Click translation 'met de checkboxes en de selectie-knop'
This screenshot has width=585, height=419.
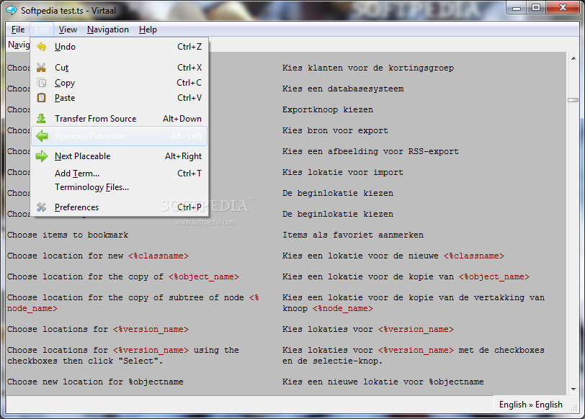click(x=414, y=356)
